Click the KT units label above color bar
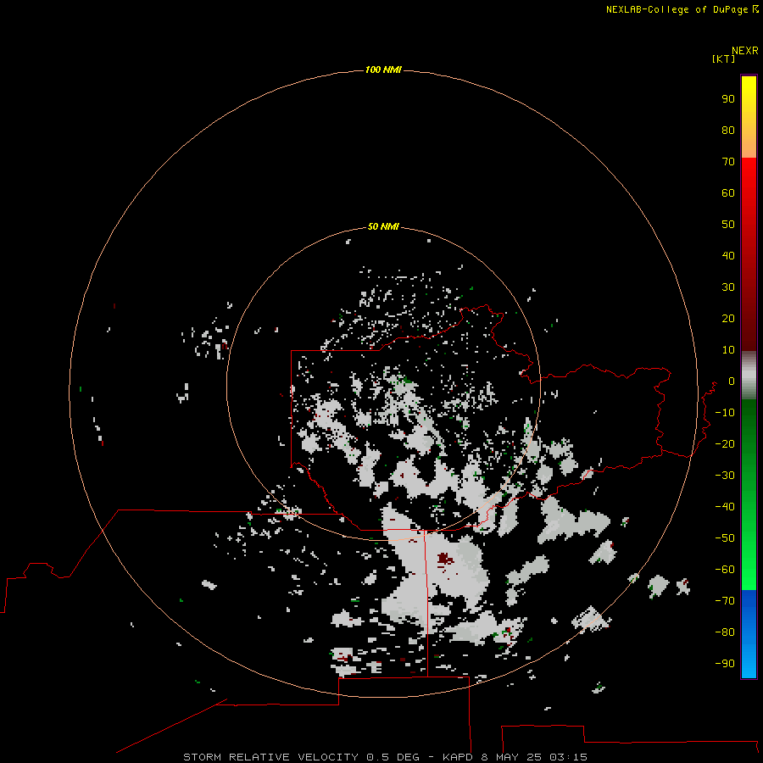This screenshot has height=763, width=763. 724,58
